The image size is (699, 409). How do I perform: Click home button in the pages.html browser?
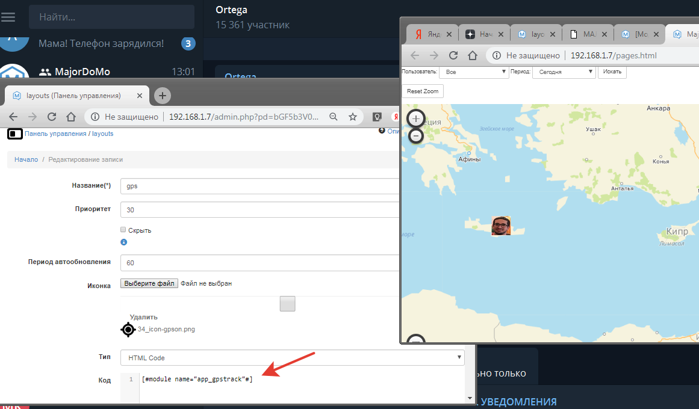coord(473,55)
